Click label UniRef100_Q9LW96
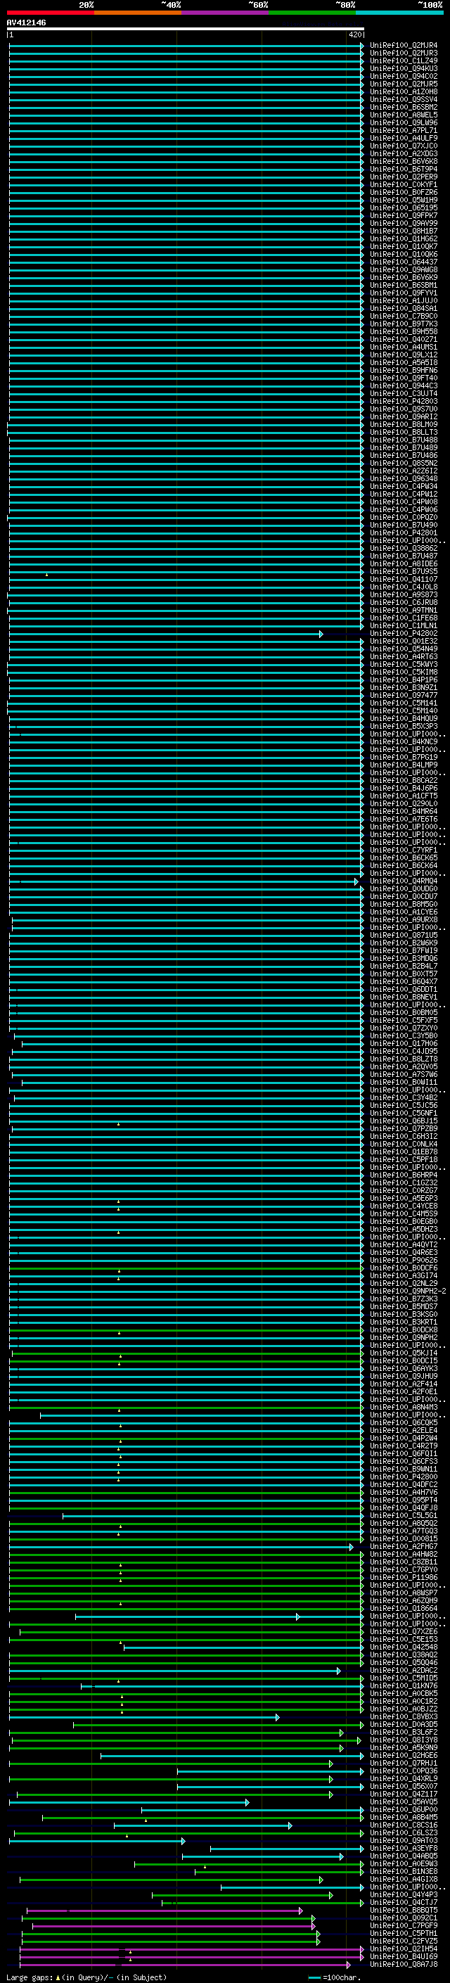Screen dimensions: 450x1983 tap(404, 122)
